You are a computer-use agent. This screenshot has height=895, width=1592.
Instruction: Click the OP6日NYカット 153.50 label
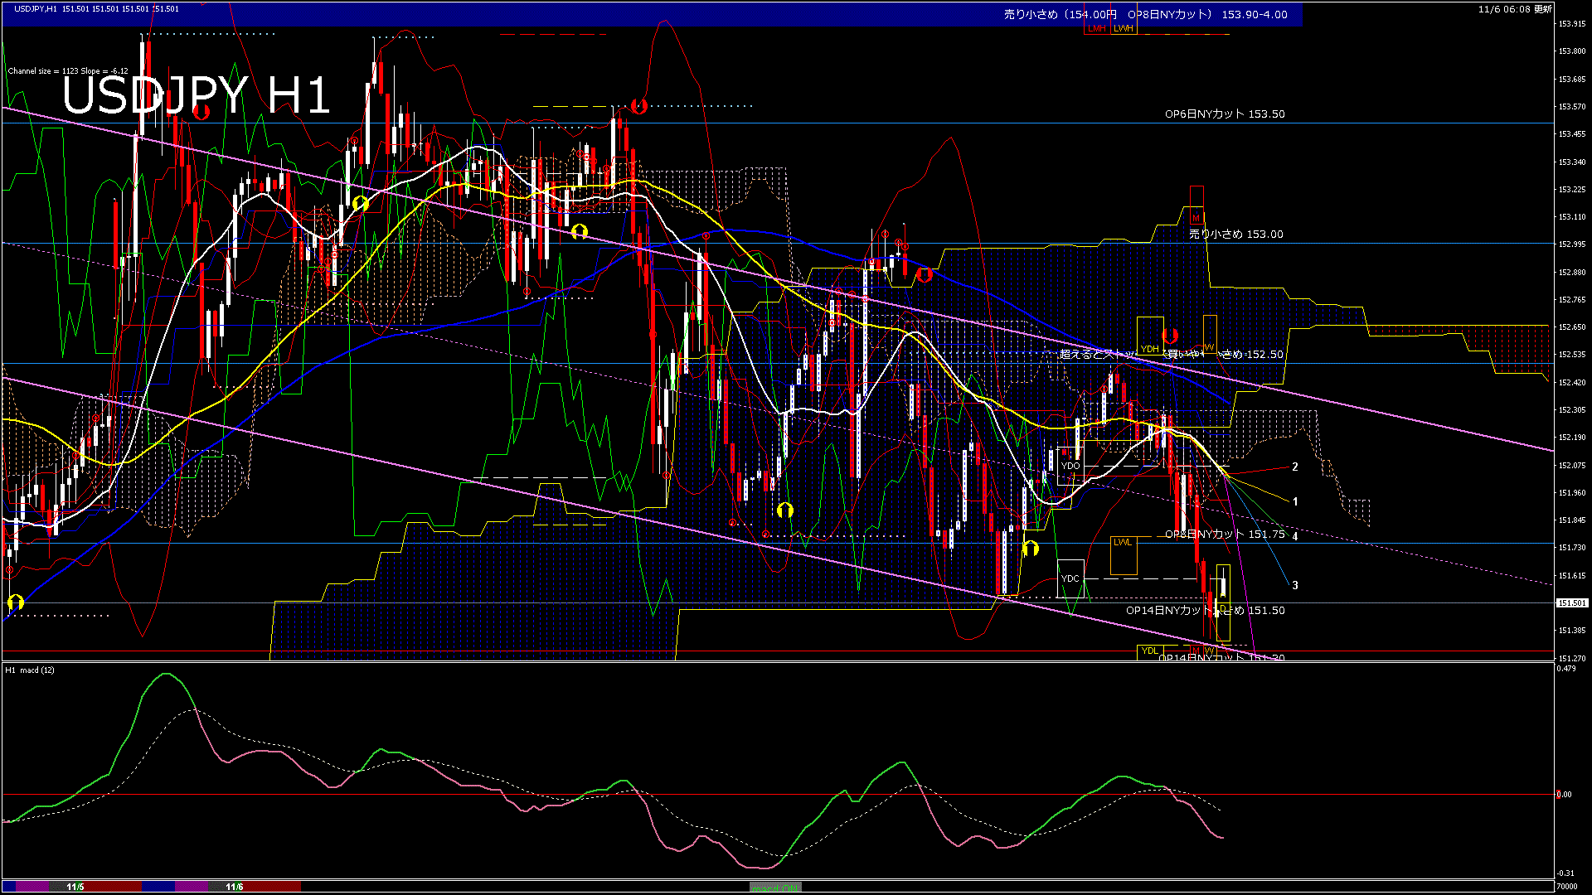pyautogui.click(x=1225, y=114)
